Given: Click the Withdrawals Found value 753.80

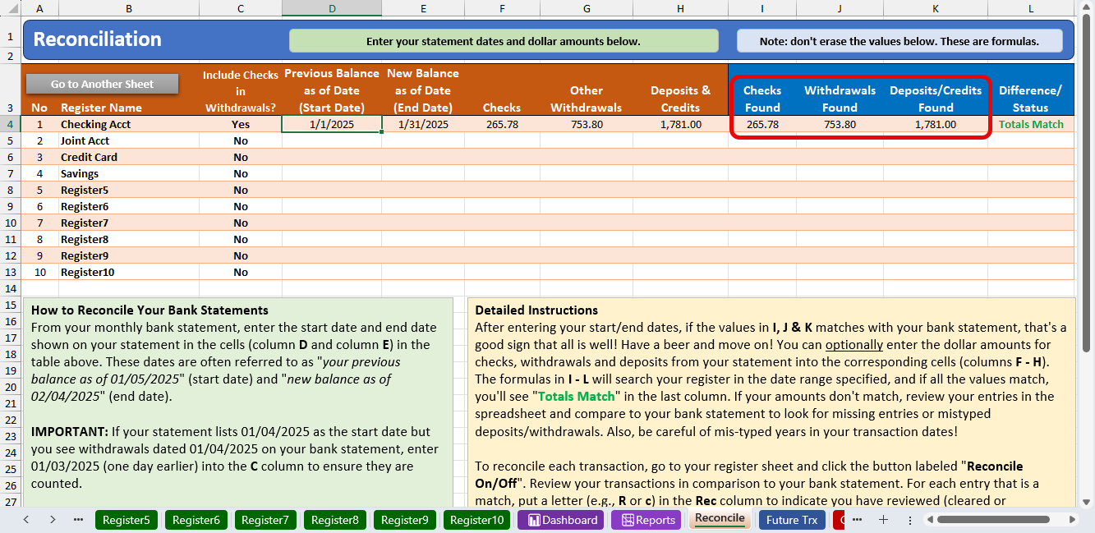Looking at the screenshot, I should click(x=840, y=124).
